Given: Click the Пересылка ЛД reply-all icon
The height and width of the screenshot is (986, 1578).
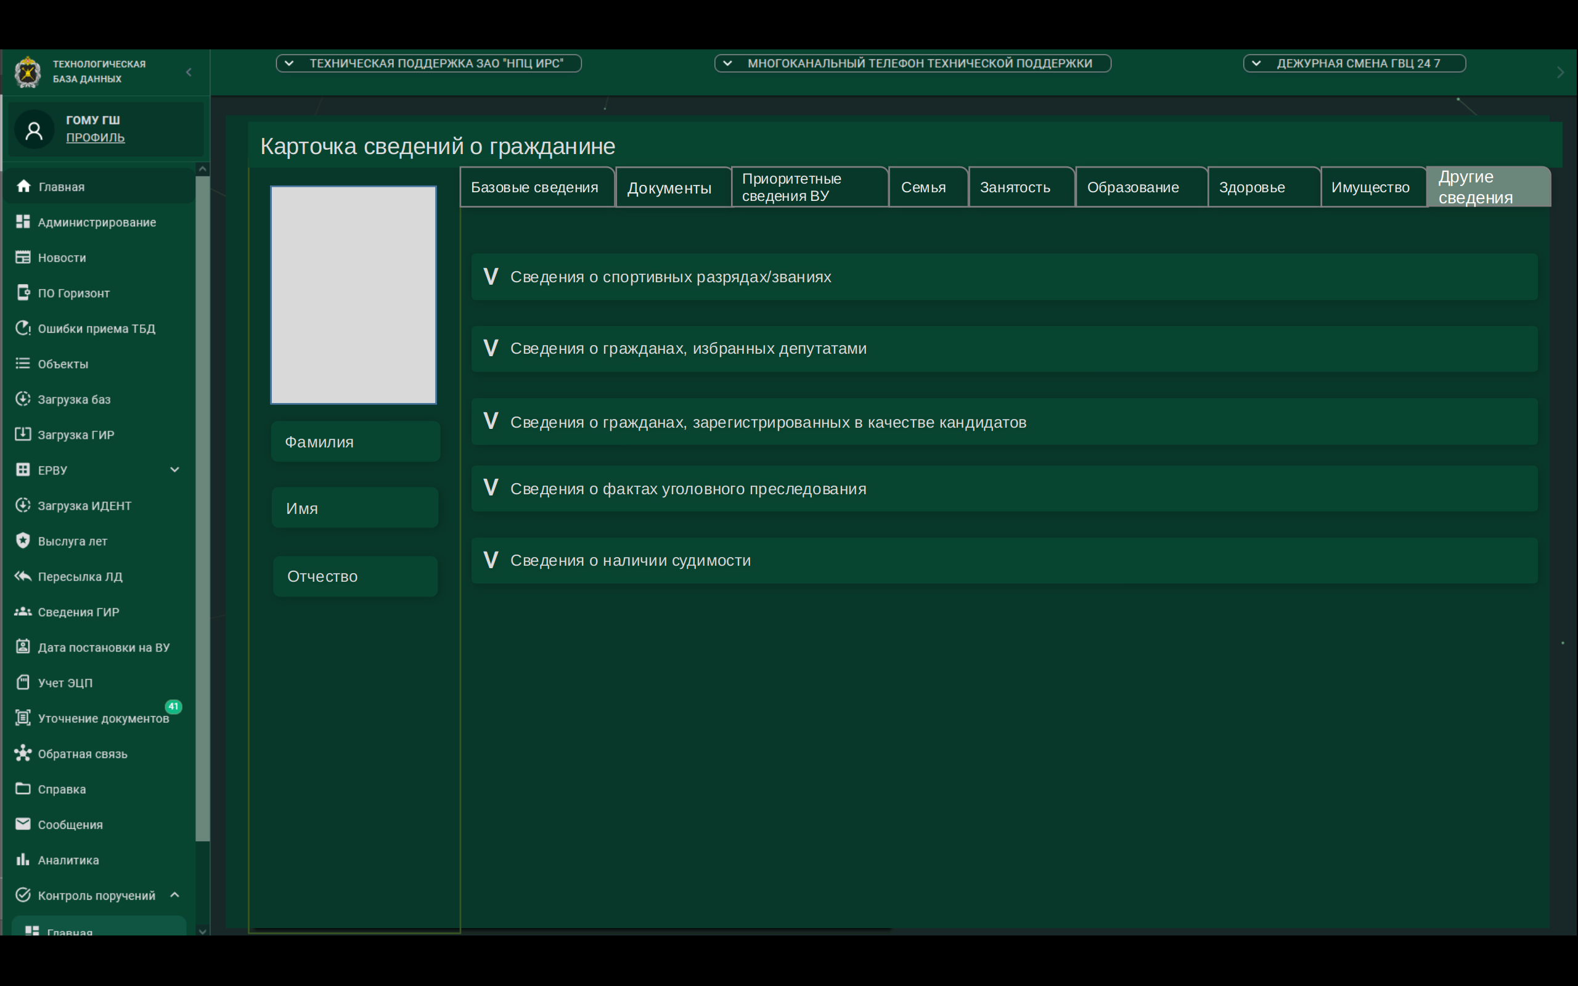Looking at the screenshot, I should point(23,576).
